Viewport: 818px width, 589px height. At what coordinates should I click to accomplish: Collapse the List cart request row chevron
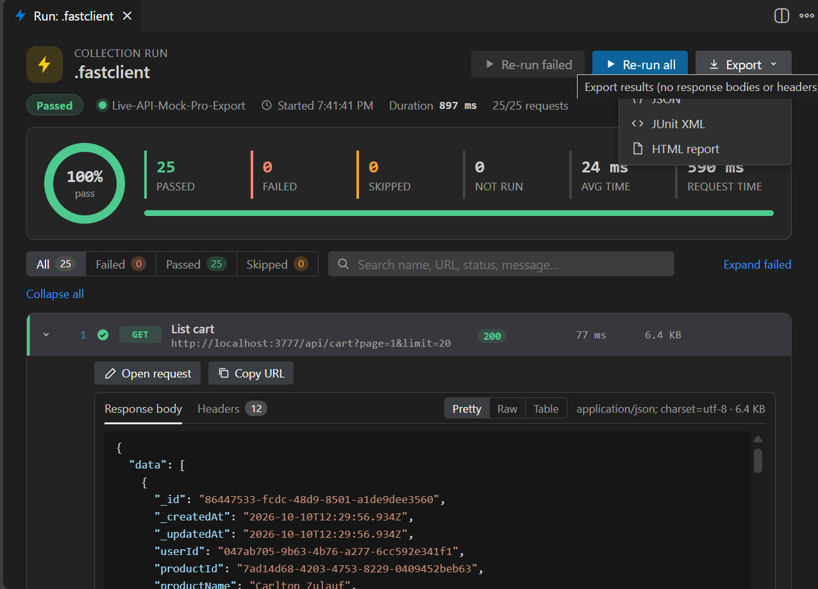click(46, 335)
